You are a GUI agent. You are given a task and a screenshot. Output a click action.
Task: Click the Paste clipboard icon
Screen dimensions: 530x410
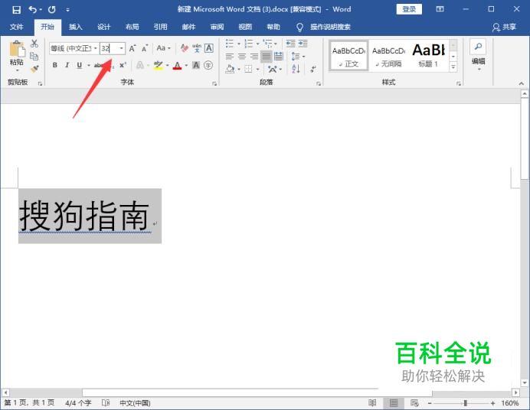click(x=17, y=49)
